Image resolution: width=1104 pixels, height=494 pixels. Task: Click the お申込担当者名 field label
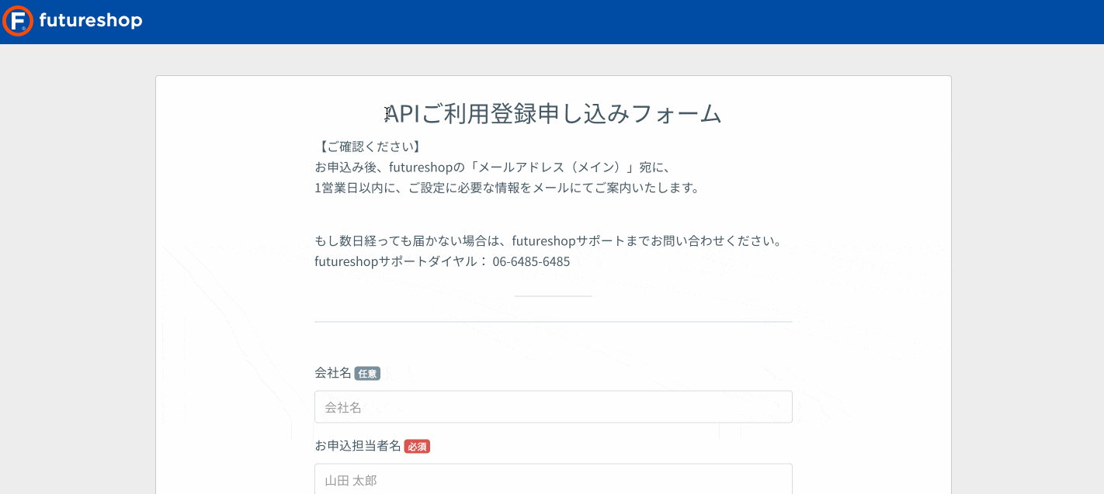[358, 446]
